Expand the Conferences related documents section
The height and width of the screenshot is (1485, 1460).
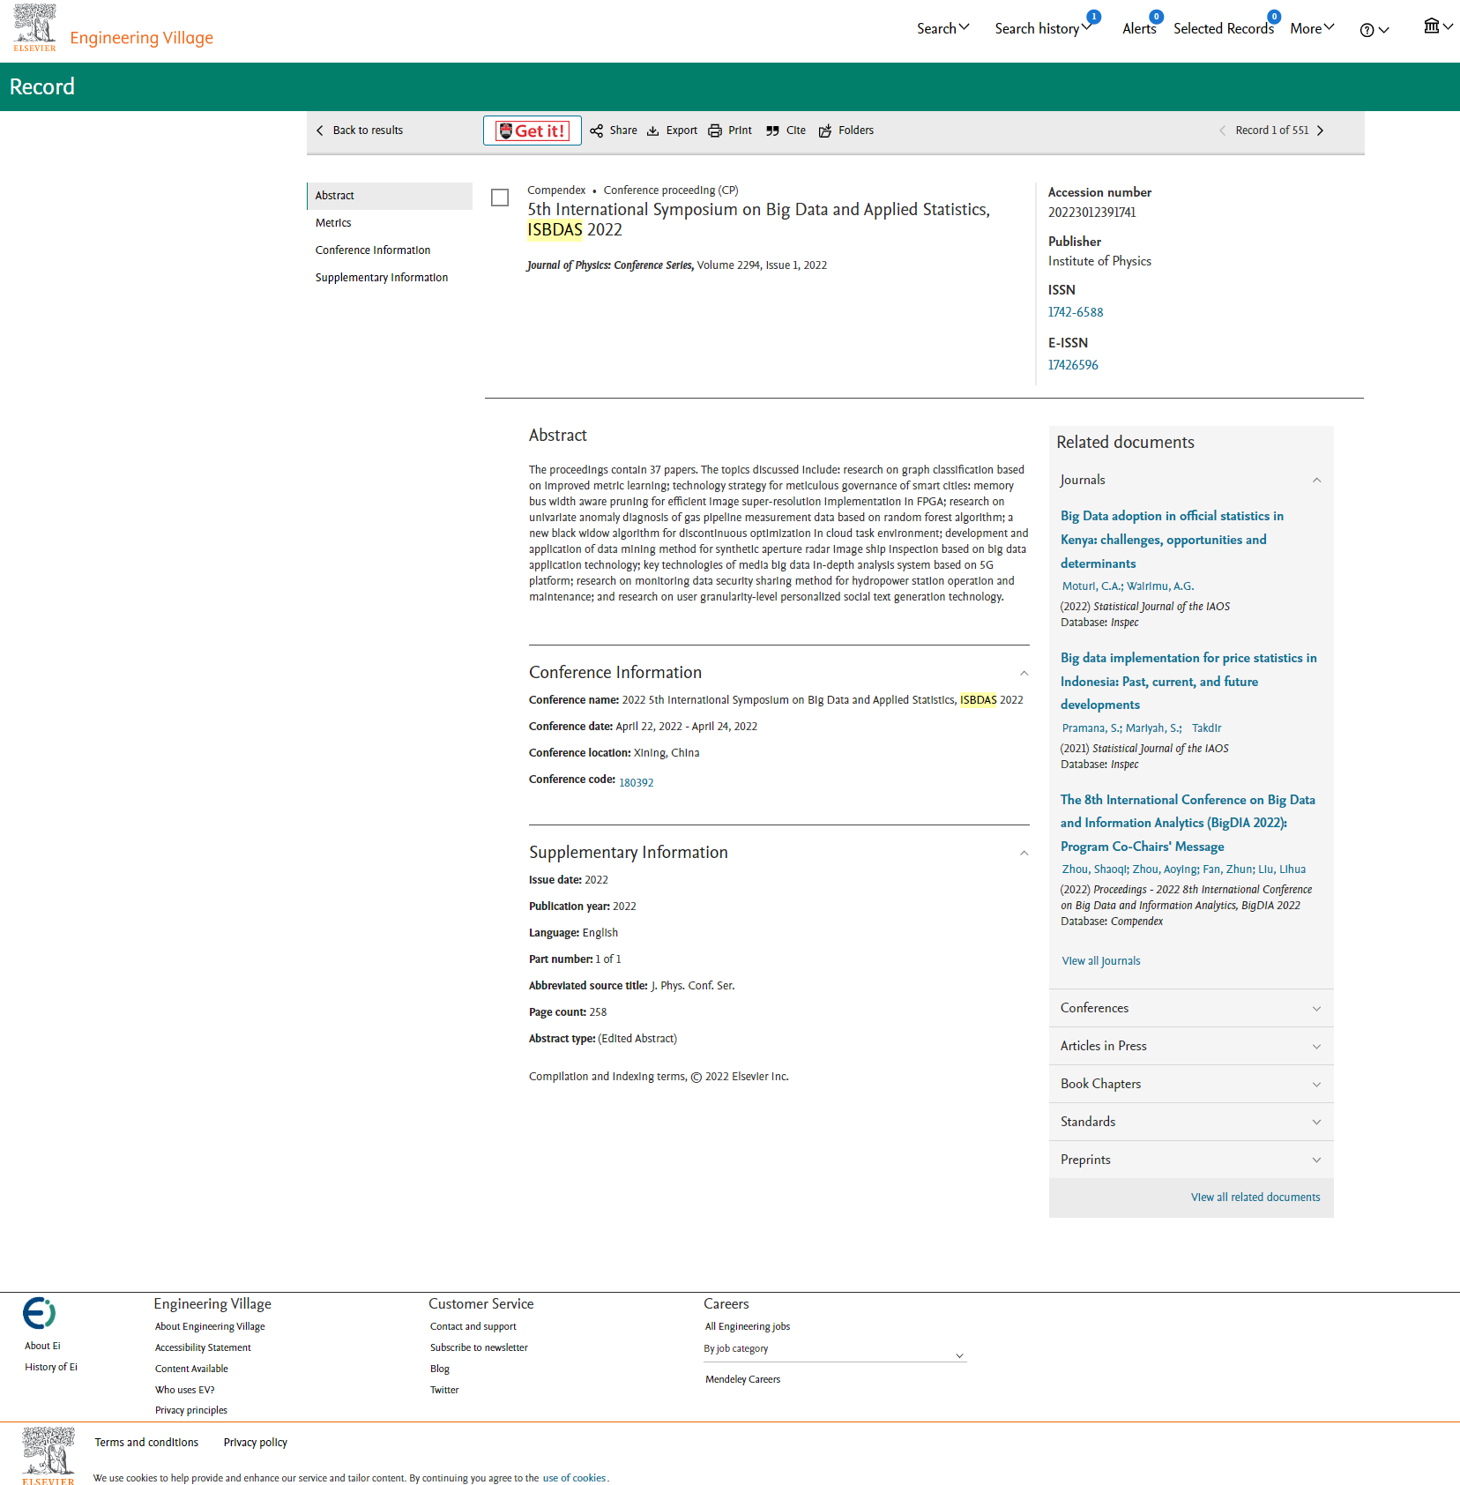tap(1191, 1008)
